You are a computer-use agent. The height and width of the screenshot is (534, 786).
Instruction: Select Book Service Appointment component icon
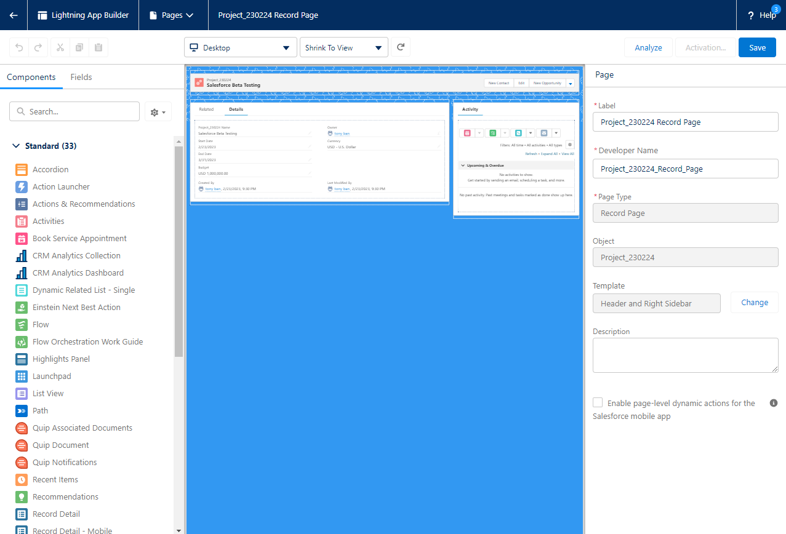22,238
